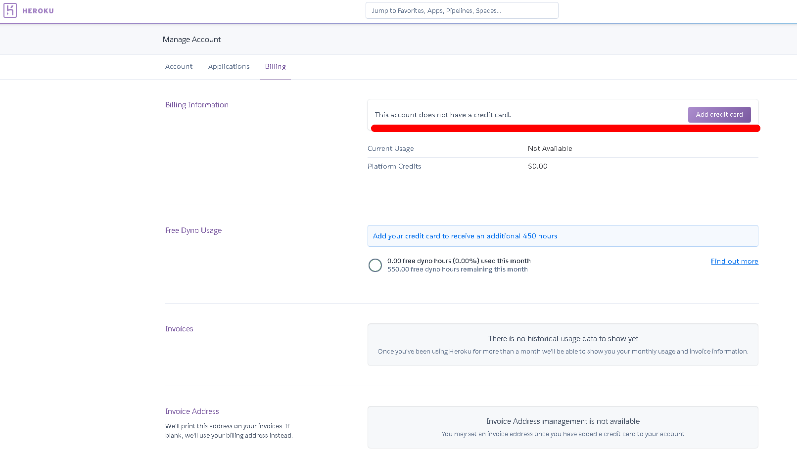
Task: Click the no credit card message text
Action: pyautogui.click(x=442, y=115)
